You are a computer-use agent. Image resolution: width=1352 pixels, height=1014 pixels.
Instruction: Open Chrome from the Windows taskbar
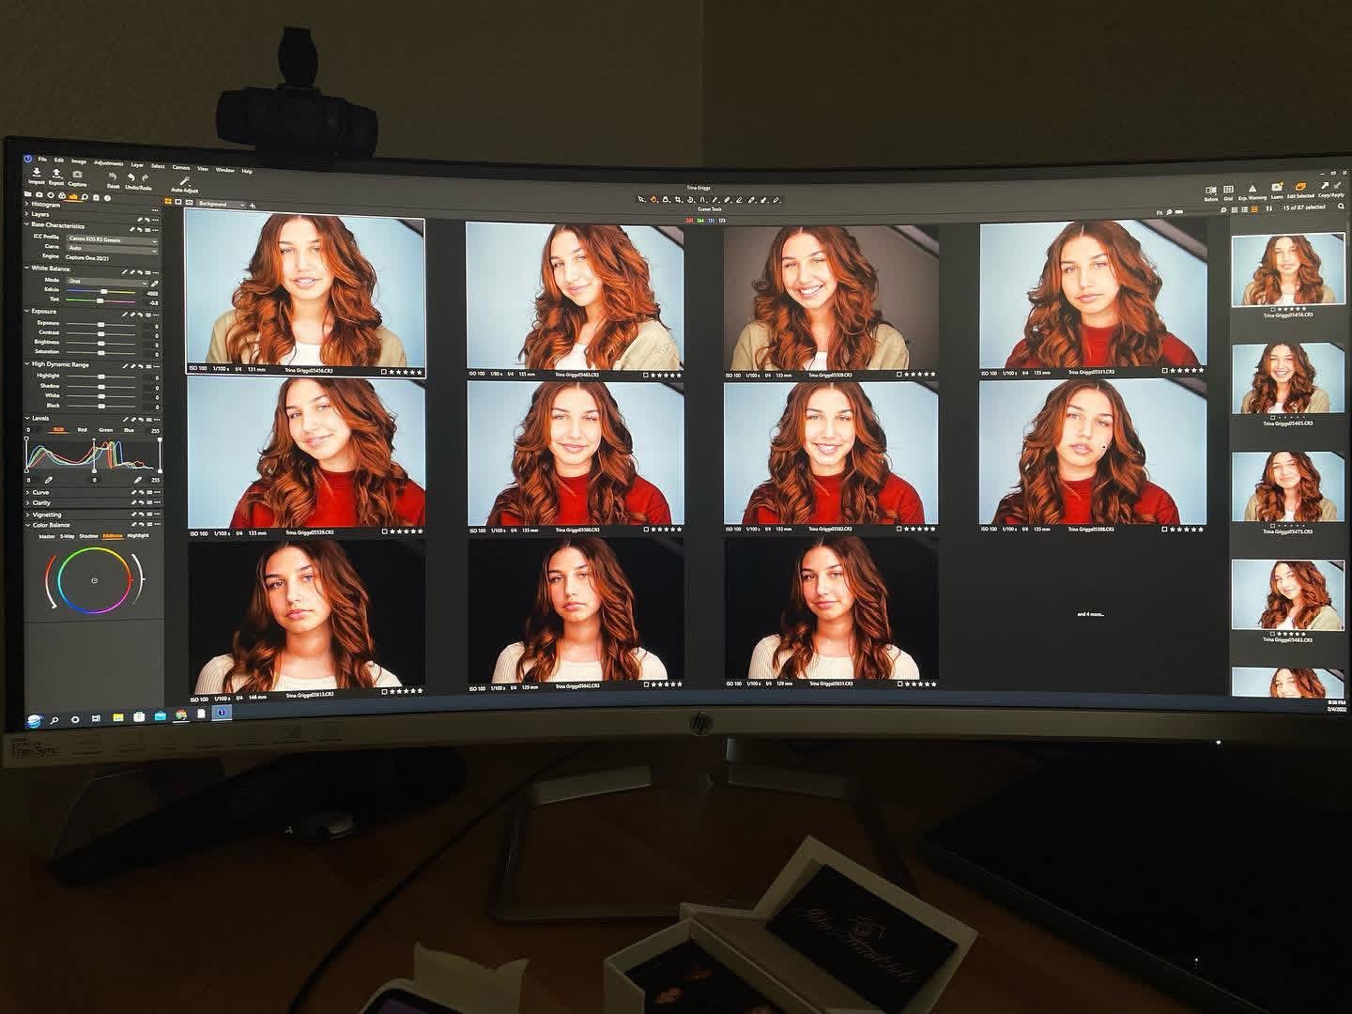coord(180,715)
